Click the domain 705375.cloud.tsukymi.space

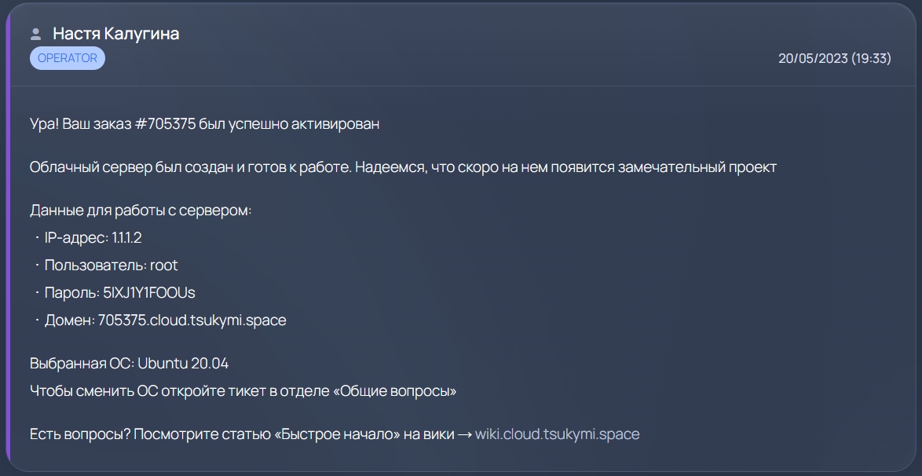point(192,320)
